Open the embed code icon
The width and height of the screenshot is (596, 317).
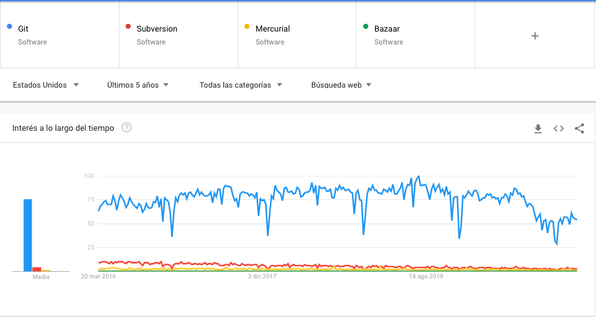559,129
